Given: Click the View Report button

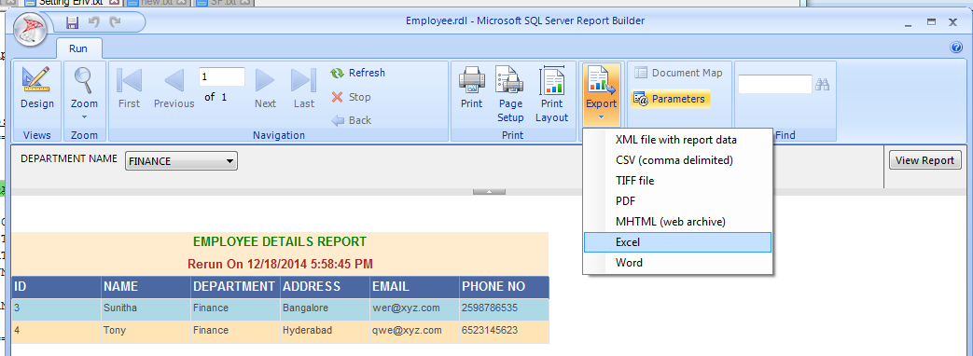Looking at the screenshot, I should (924, 160).
